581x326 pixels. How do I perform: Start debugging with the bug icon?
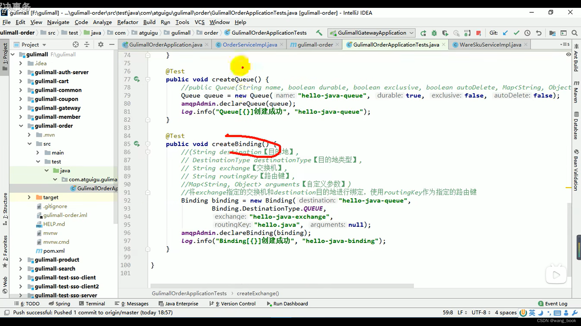point(434,33)
